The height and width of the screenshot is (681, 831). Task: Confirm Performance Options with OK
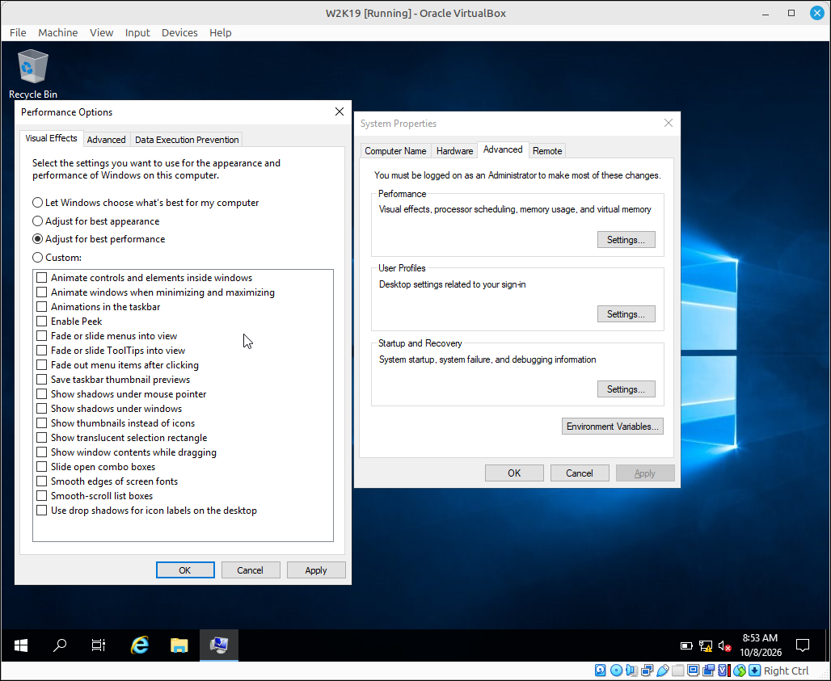click(185, 570)
